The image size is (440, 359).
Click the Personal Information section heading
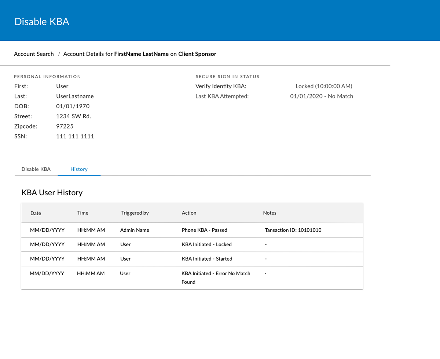point(47,77)
